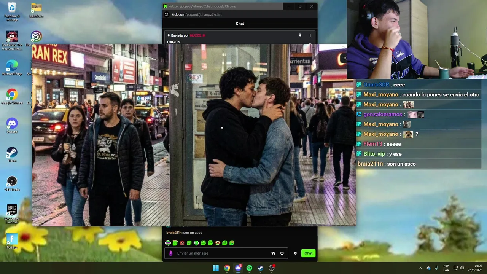Send message with the green Chat button
The width and height of the screenshot is (487, 274).
(x=308, y=253)
